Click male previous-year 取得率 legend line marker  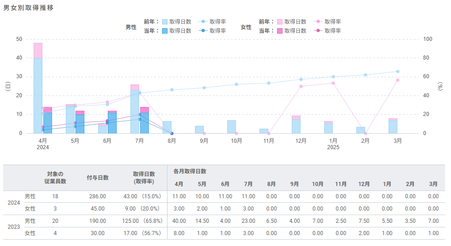pos(203,21)
